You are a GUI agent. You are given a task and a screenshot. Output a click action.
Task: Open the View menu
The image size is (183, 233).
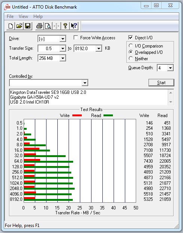pos(23,16)
